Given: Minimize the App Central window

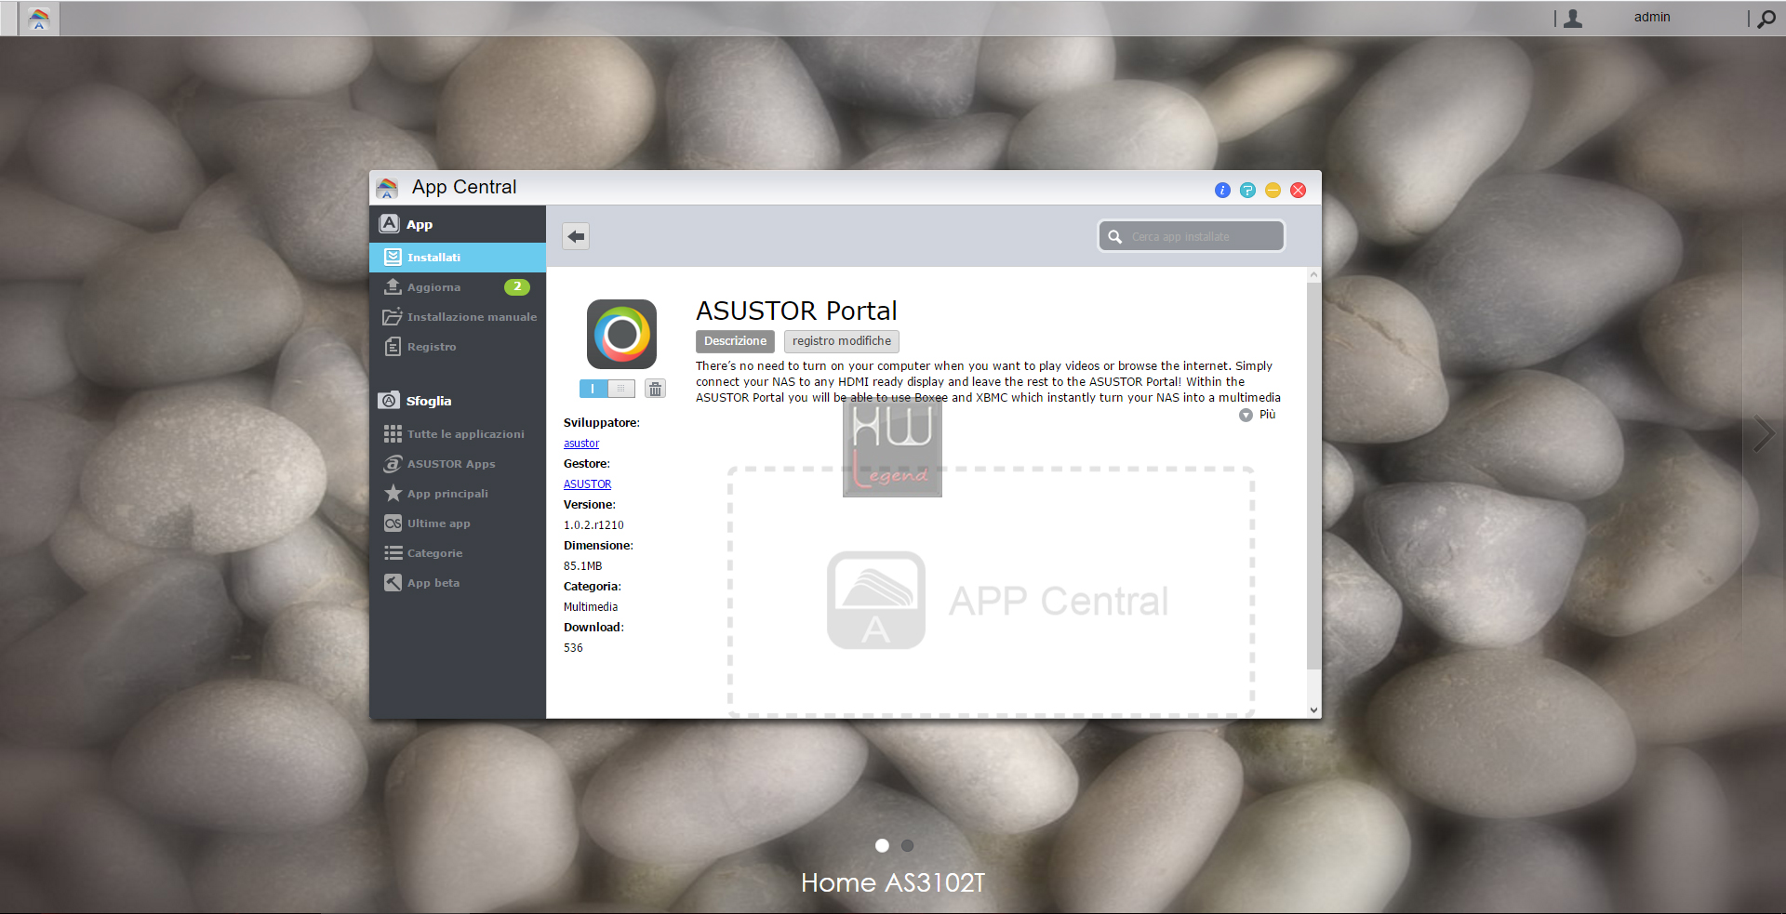Looking at the screenshot, I should (1273, 190).
